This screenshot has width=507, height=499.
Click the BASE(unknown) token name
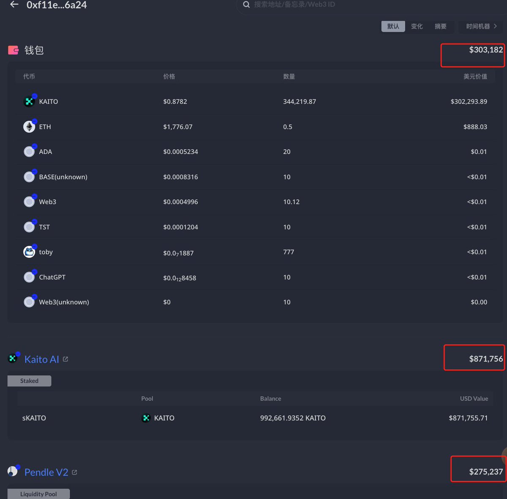point(63,177)
